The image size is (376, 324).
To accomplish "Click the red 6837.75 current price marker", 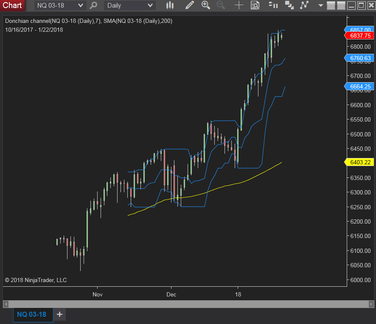I will (359, 36).
